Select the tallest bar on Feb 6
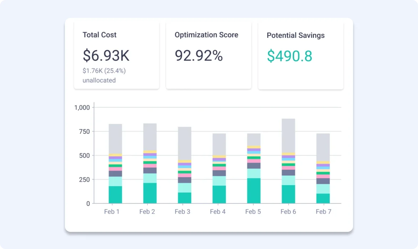 [x=288, y=161]
